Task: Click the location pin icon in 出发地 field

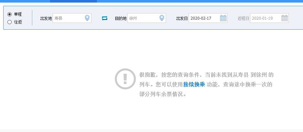Action: [x=87, y=18]
